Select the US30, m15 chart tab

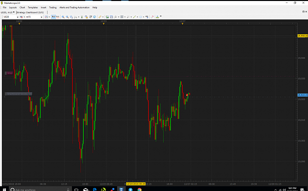6,12
